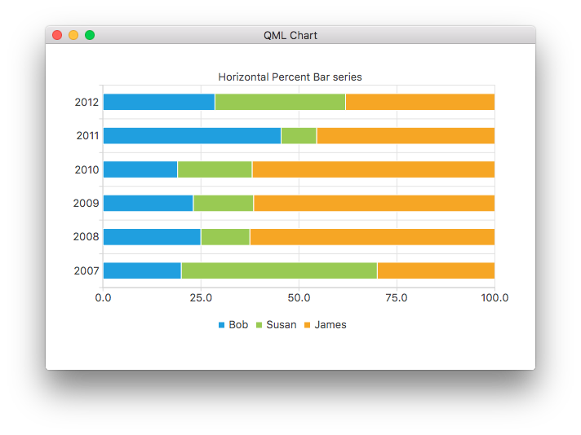Click the 50.0 x-axis tick label
The width and height of the screenshot is (581, 435).
pyautogui.click(x=299, y=298)
